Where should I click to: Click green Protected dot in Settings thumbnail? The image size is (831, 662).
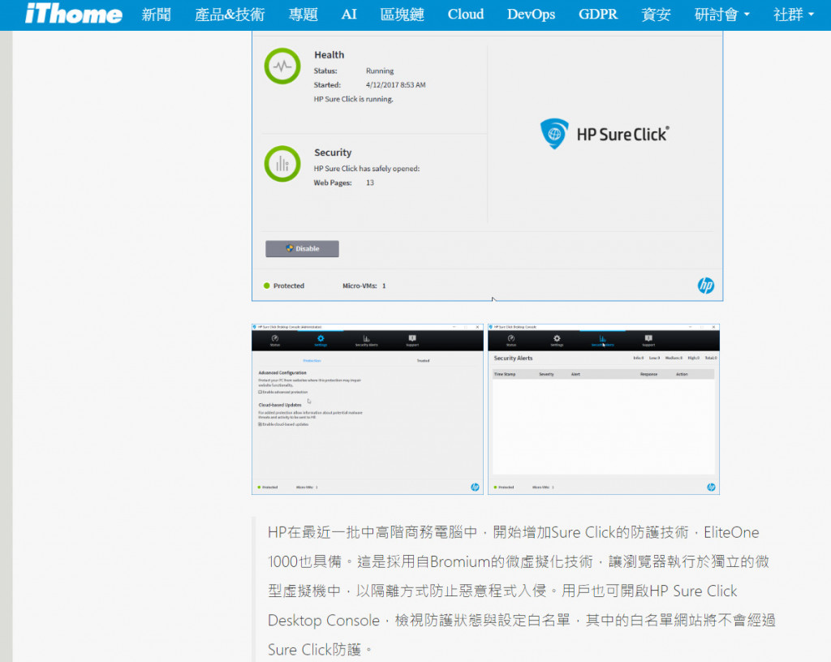(259, 488)
